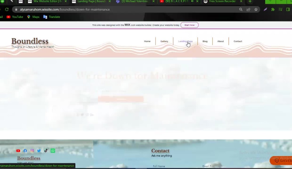Reload the page with the refresh icon
The image size is (292, 169).
point(7,10)
